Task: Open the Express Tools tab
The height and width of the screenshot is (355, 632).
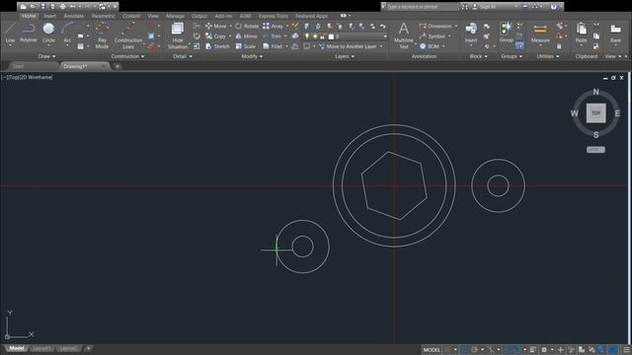Action: [x=274, y=16]
